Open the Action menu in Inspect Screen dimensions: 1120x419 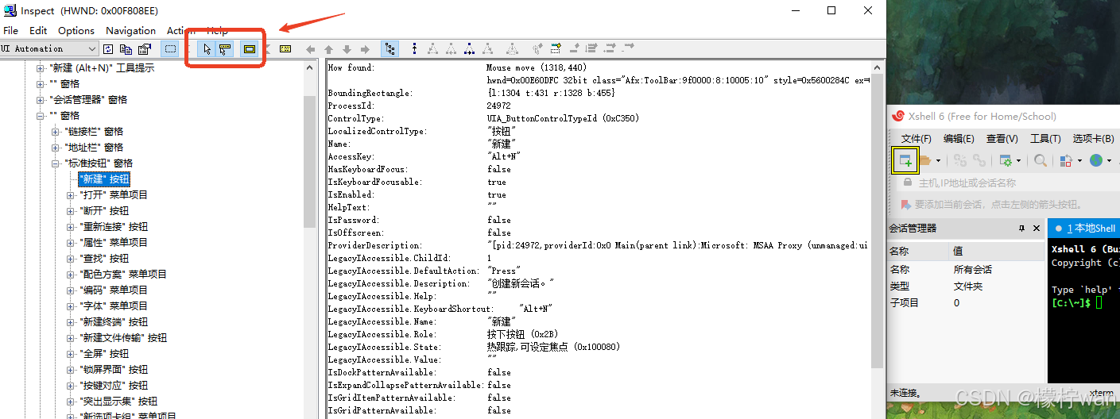(x=181, y=31)
